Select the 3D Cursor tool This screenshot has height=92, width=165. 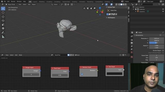click(x=3, y=13)
